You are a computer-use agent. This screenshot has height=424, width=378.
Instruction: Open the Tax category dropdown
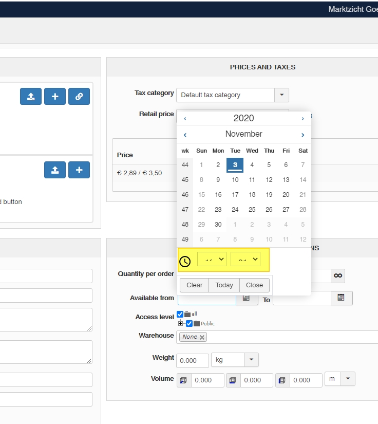(281, 95)
